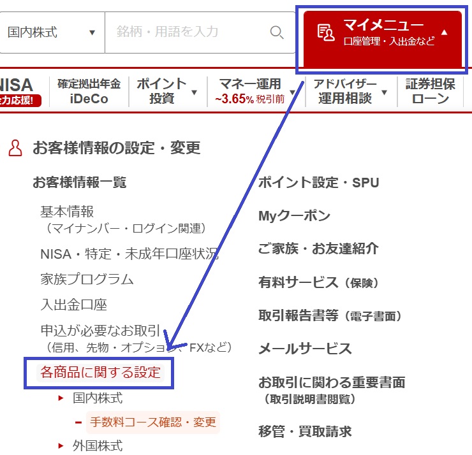
Task: Open 入出金口座 settings
Action: point(73,305)
